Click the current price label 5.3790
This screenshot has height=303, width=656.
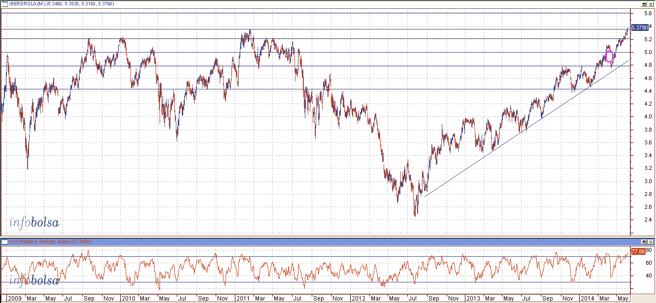pos(639,28)
